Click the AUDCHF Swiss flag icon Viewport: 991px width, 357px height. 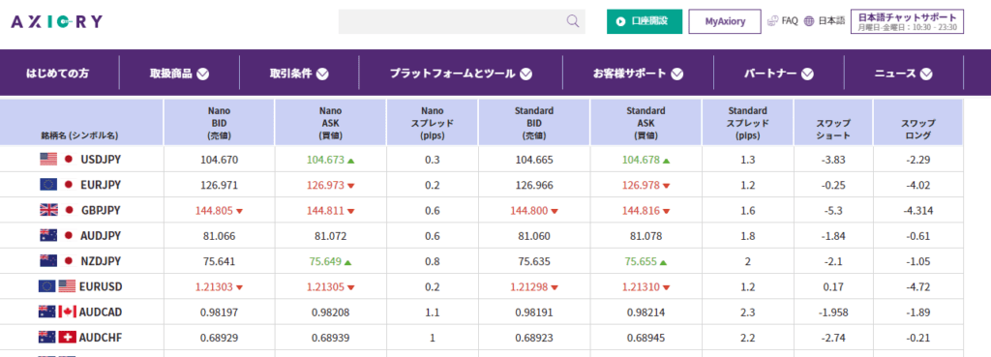point(67,338)
